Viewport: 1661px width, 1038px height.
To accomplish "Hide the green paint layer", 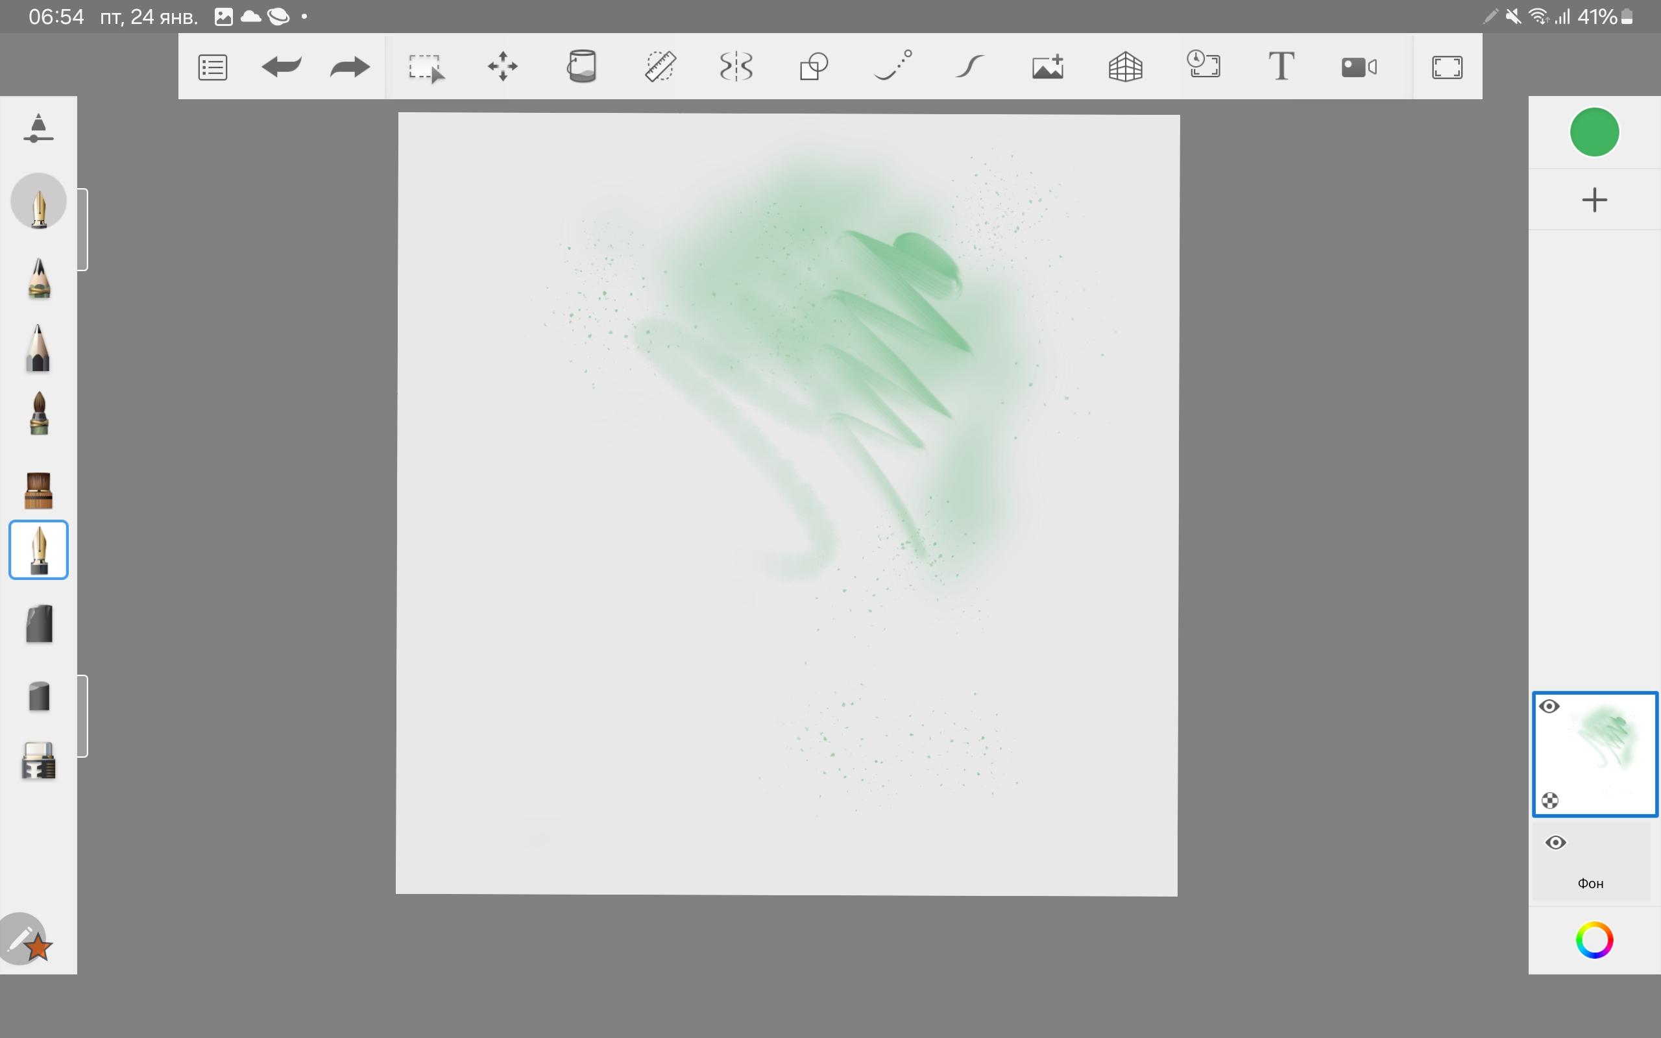I will point(1549,706).
